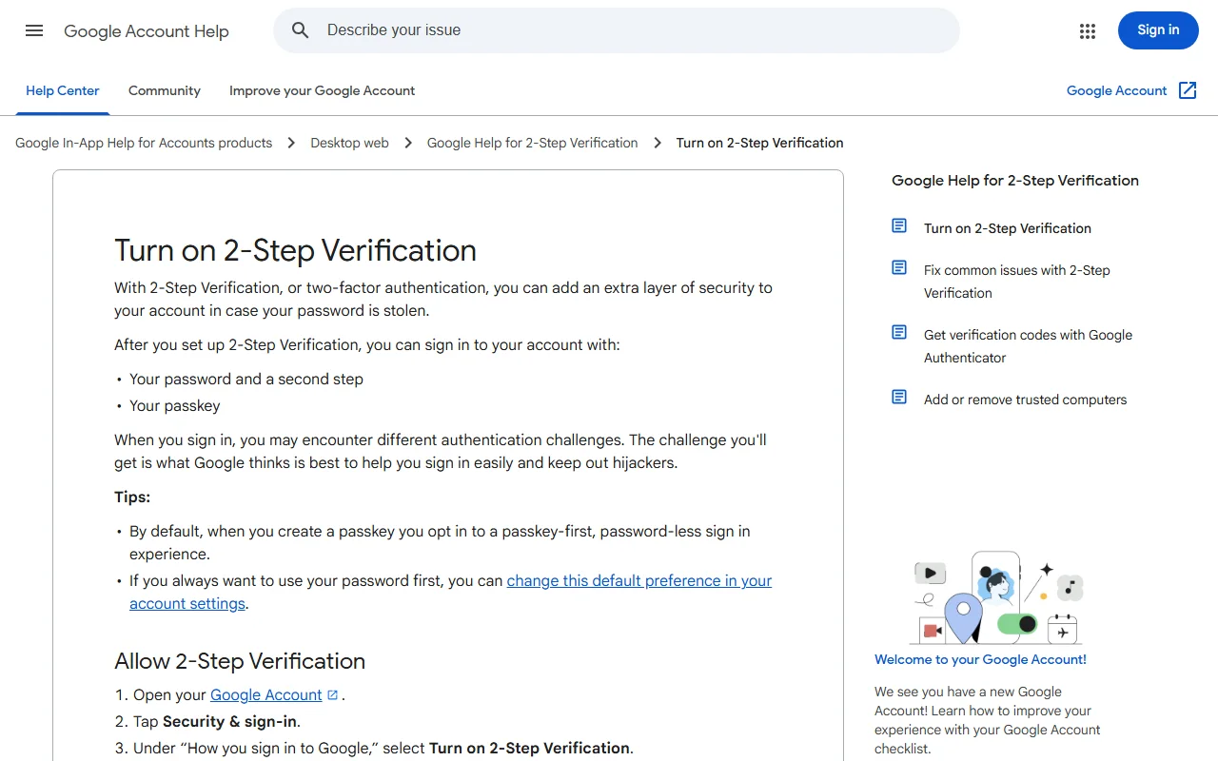Click the Google Help for 2-Step Verification sidebar heading

point(1015,181)
